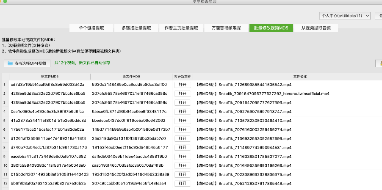Select original MD5 d1261aff2556811be47e499218a418f3

tap(48, 138)
